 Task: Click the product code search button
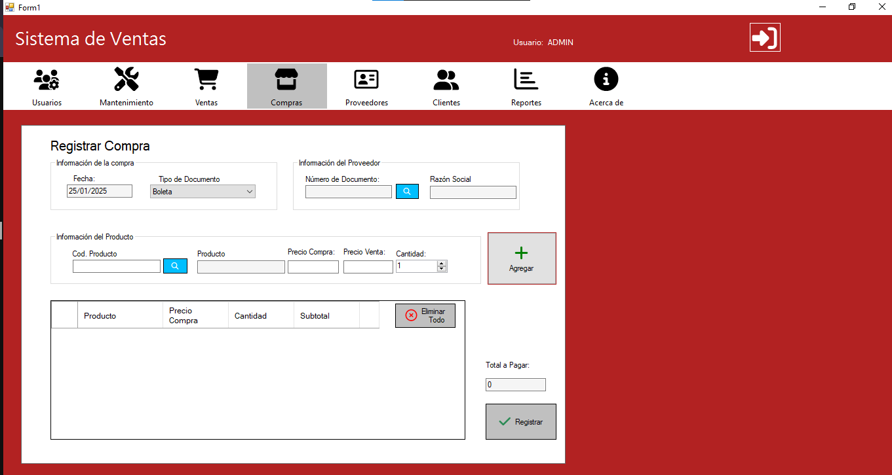tap(175, 266)
